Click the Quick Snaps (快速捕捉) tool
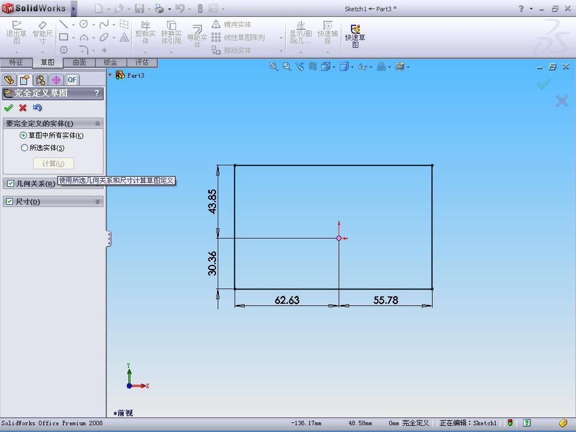Image resolution: width=576 pixels, height=432 pixels. pos(327,32)
